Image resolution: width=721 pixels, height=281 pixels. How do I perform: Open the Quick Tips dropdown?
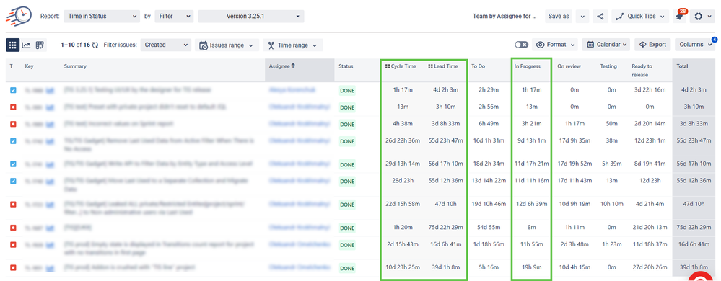pos(640,16)
